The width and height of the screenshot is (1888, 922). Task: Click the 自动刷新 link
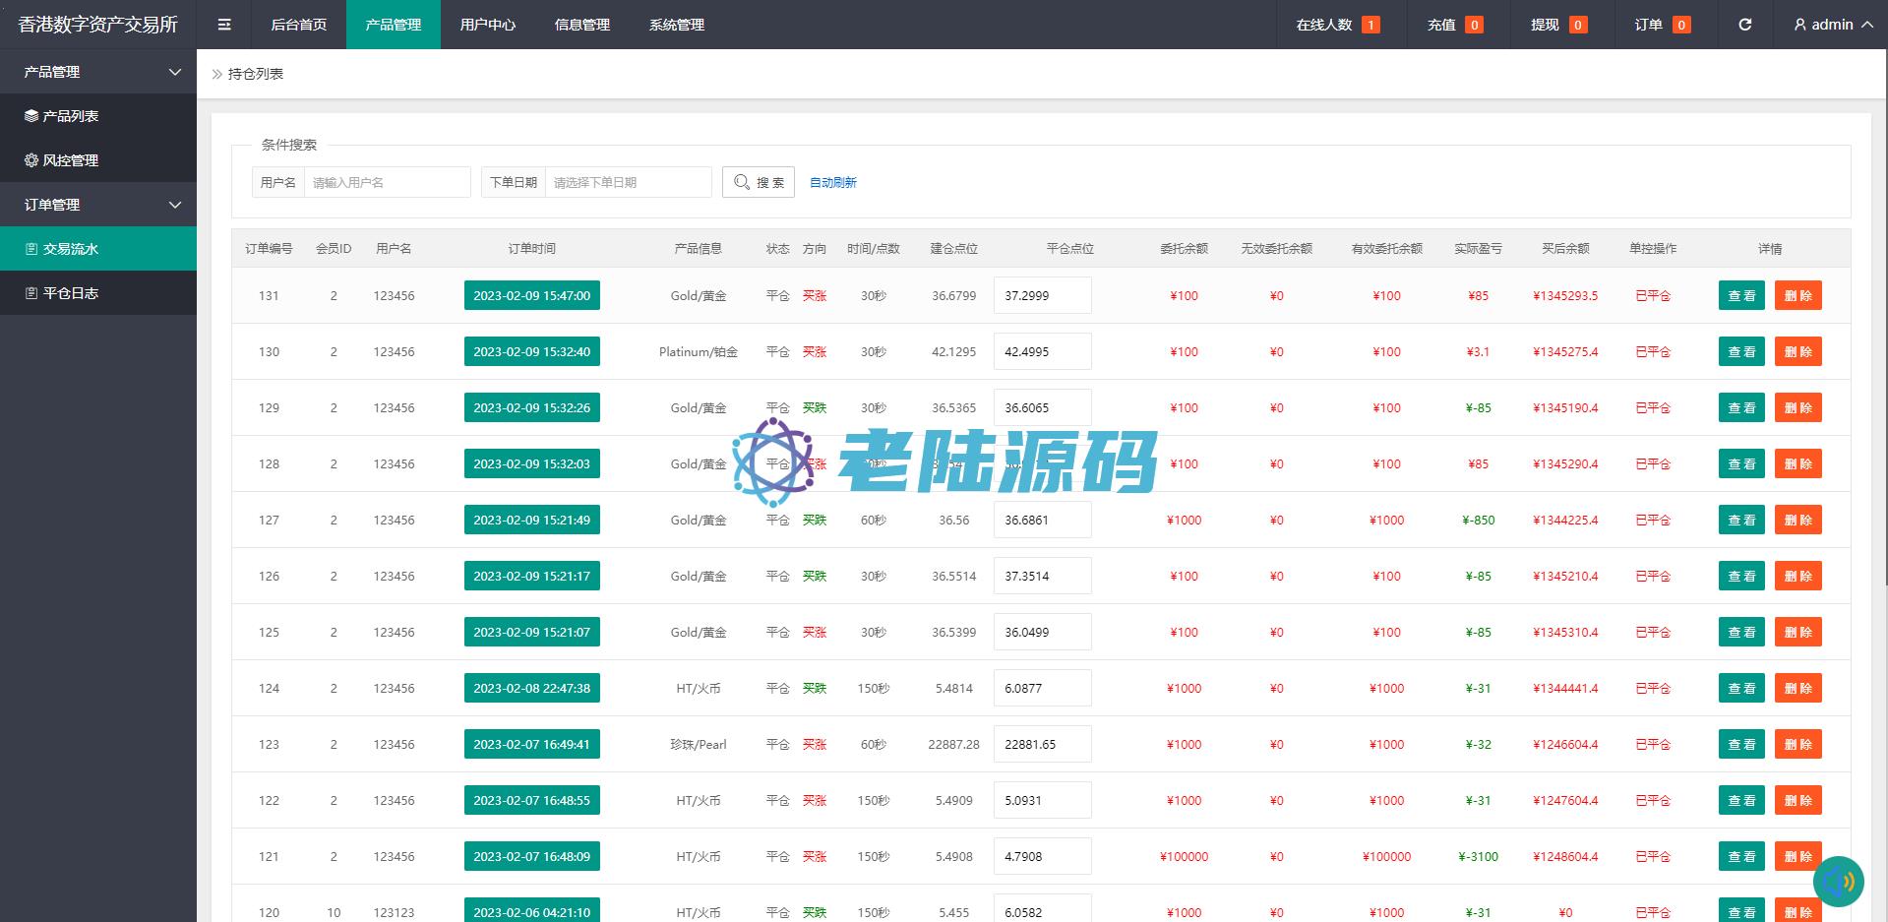click(x=832, y=183)
